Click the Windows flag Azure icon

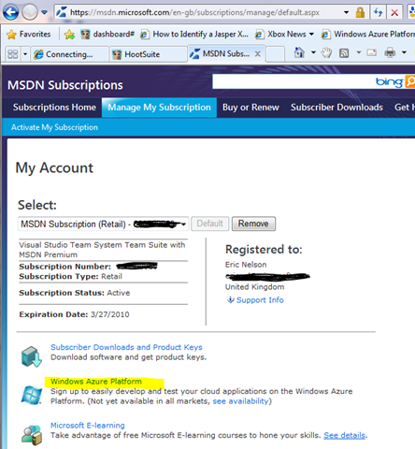click(x=32, y=395)
